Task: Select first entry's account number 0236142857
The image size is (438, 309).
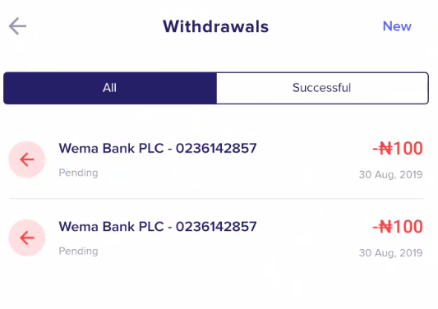Action: click(216, 148)
